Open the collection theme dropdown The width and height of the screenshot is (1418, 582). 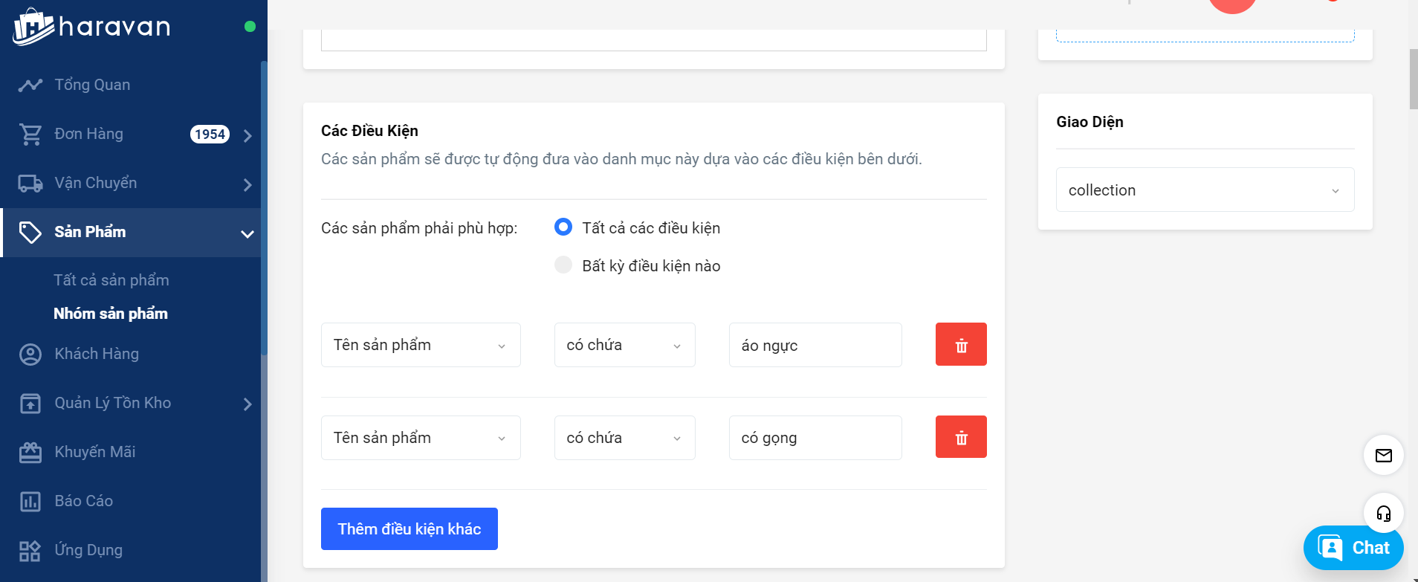(x=1205, y=190)
